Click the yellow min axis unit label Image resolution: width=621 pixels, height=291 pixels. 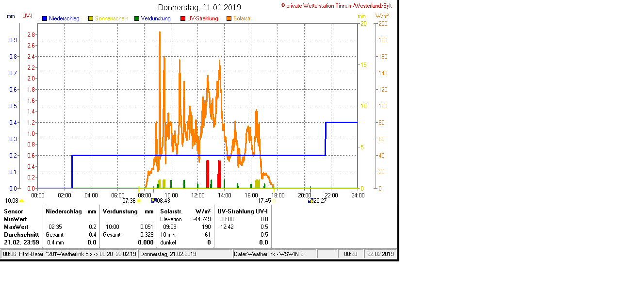click(361, 16)
